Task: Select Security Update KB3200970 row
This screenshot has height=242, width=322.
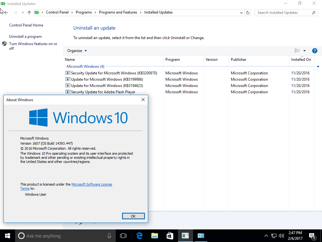Action: pyautogui.click(x=189, y=73)
